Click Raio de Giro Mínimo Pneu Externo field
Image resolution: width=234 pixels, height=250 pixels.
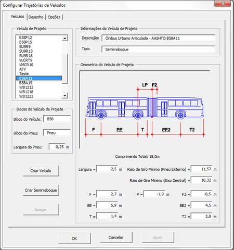(202, 169)
